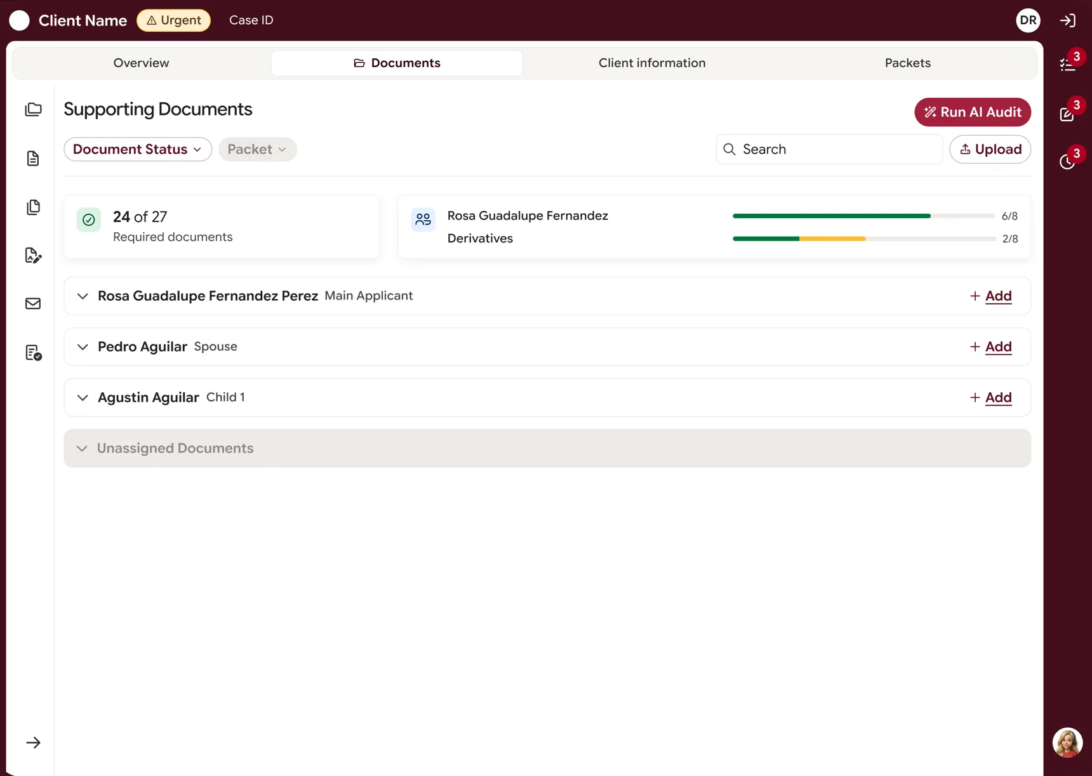This screenshot has width=1092, height=776.
Task: Click the white client circle avatar
Action: 20,20
